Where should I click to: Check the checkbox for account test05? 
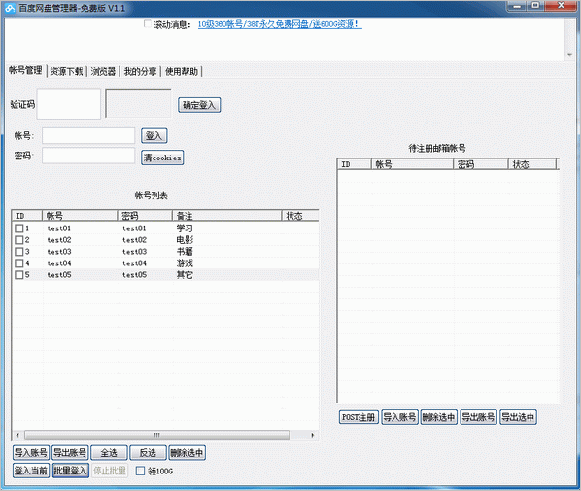(18, 275)
